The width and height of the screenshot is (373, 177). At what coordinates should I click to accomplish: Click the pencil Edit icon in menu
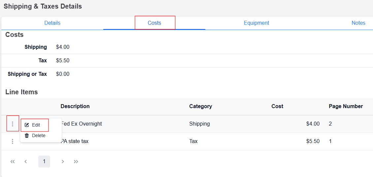tap(27, 125)
